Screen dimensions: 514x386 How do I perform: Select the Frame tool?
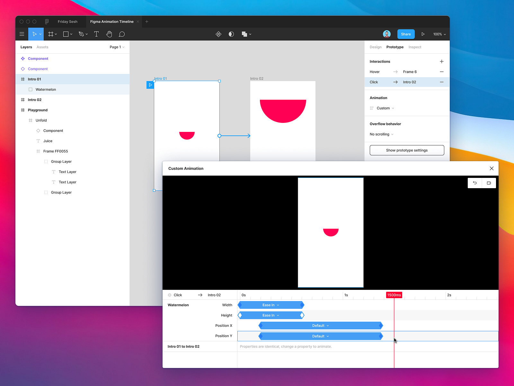click(x=51, y=34)
